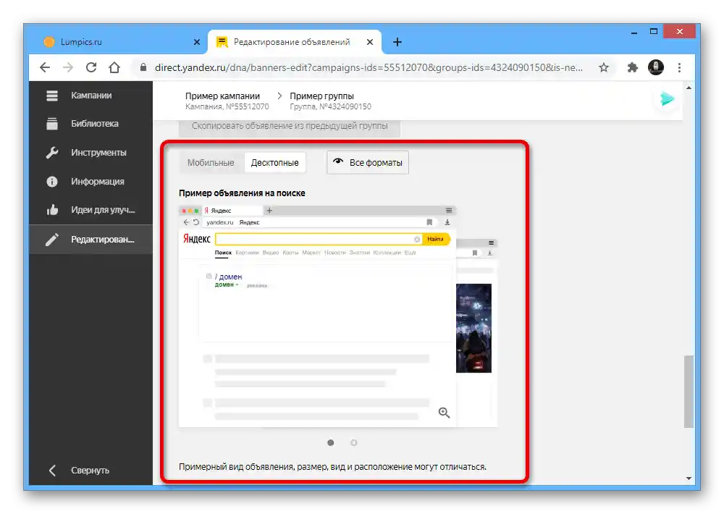724x514 pixels.
Task: Open Идеи для улучшения sidebar item
Action: (91, 210)
